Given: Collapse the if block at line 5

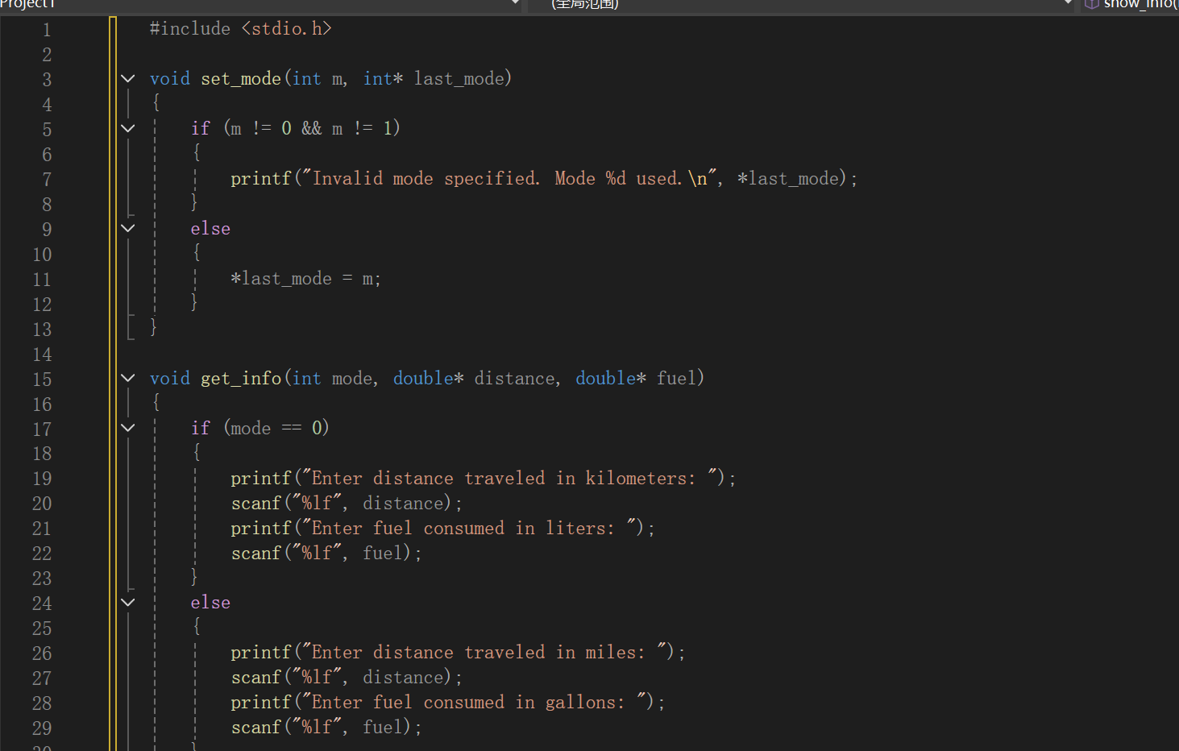Looking at the screenshot, I should (128, 128).
